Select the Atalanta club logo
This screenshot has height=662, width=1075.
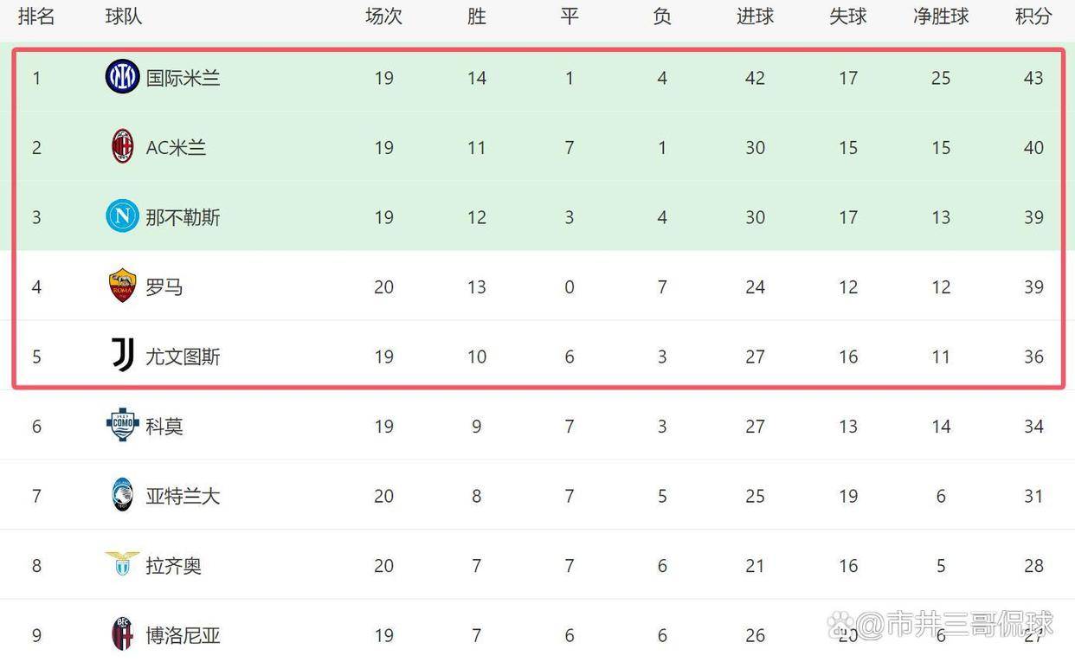click(122, 496)
